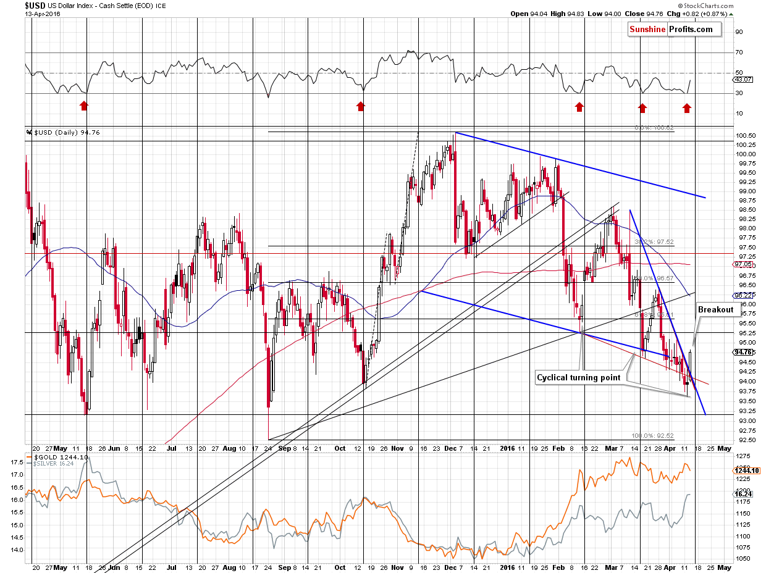Click the $USD ticker symbol in the title

click(36, 6)
